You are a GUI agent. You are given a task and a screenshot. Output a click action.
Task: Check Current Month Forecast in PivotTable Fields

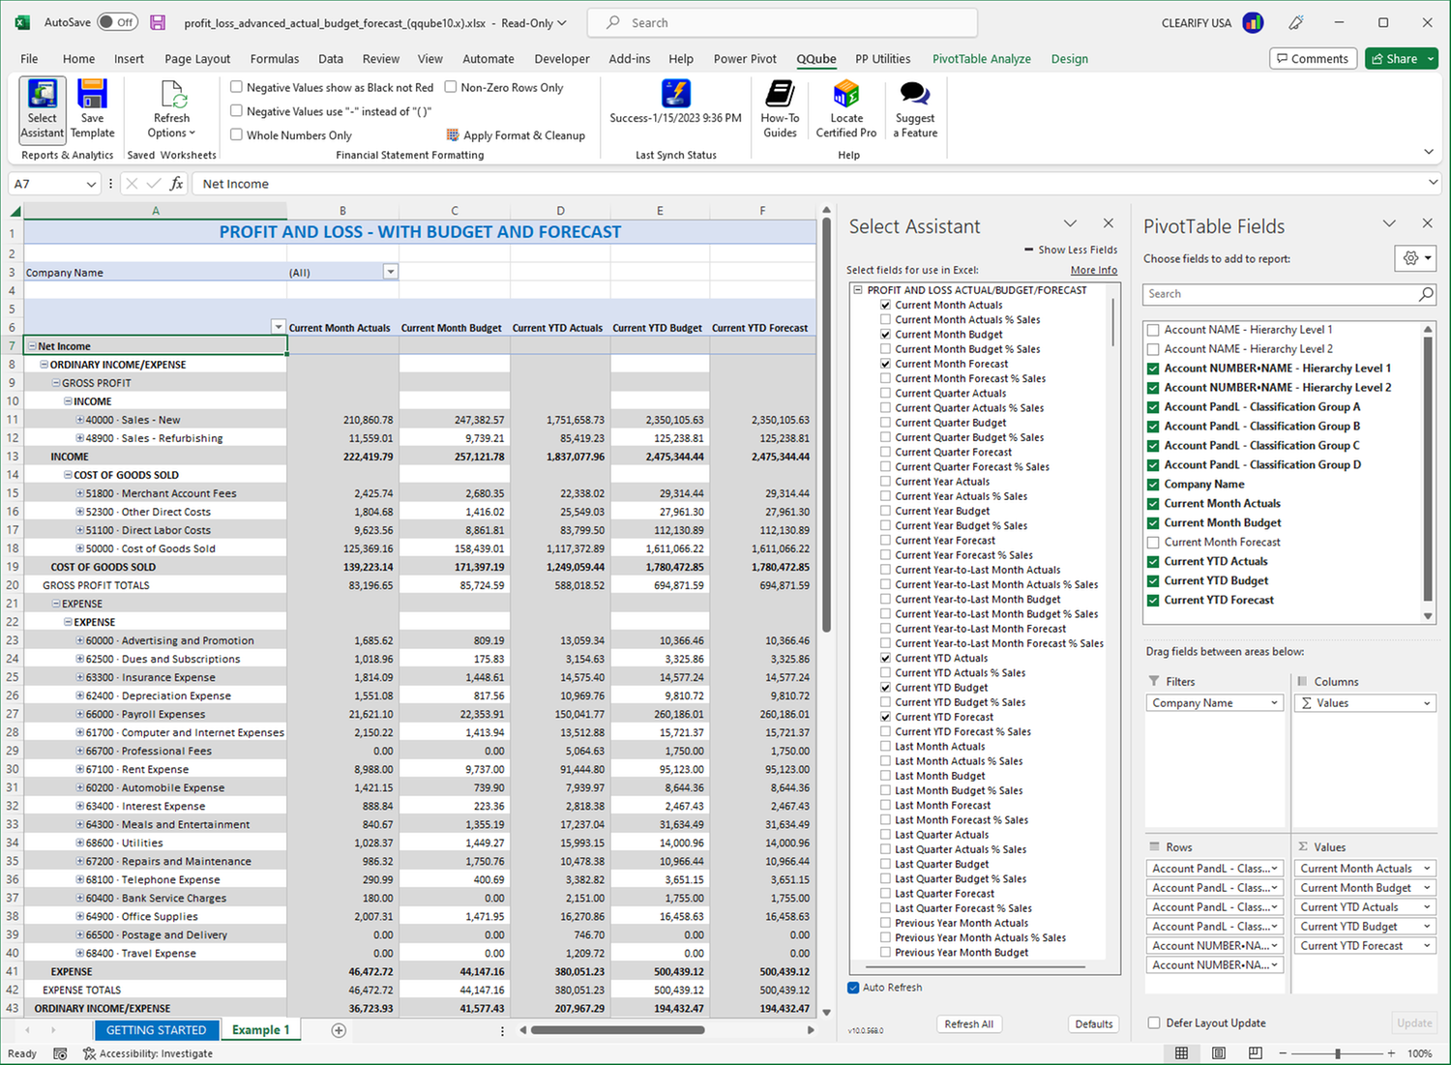pos(1153,542)
